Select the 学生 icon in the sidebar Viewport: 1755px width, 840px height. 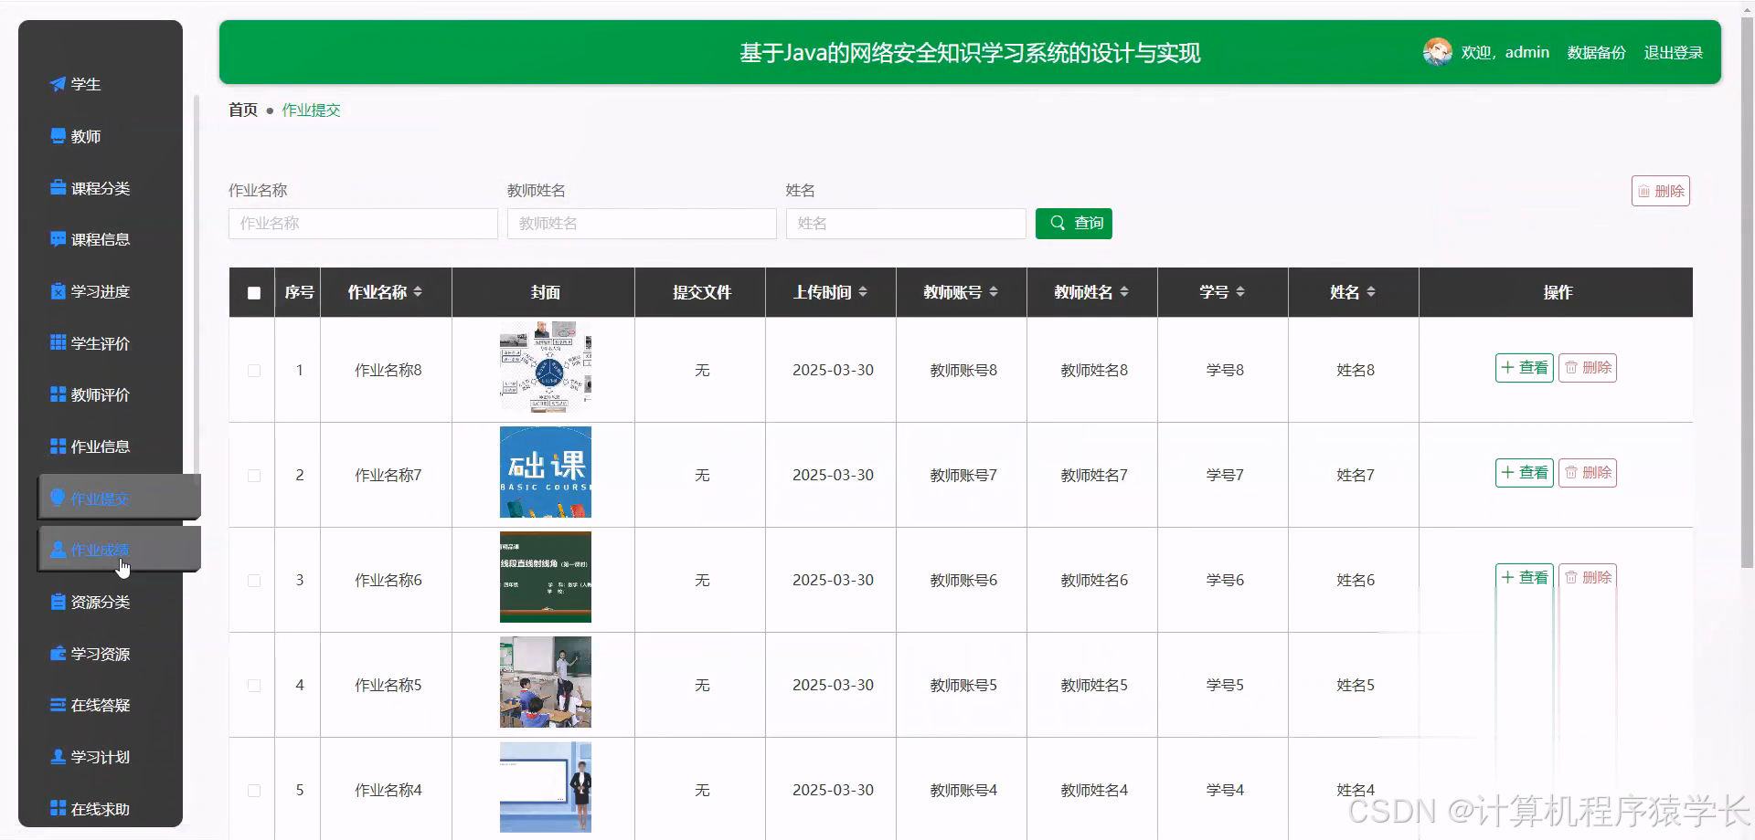(x=57, y=84)
